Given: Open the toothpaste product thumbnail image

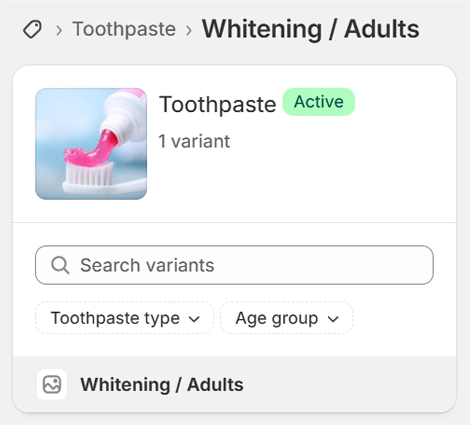Looking at the screenshot, I should coord(91,144).
